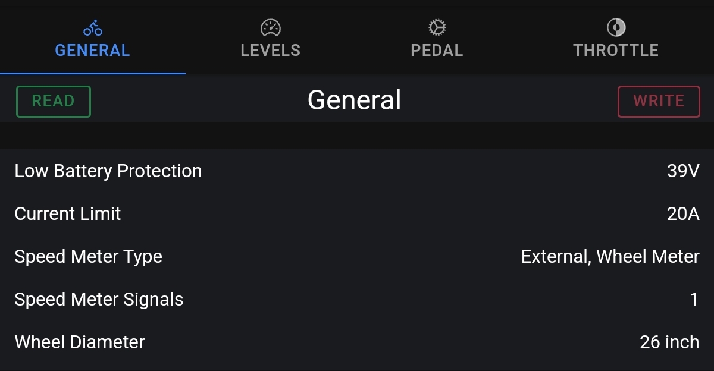The width and height of the screenshot is (714, 371).
Task: Select the THROTTLE tab label
Action: [x=616, y=51]
